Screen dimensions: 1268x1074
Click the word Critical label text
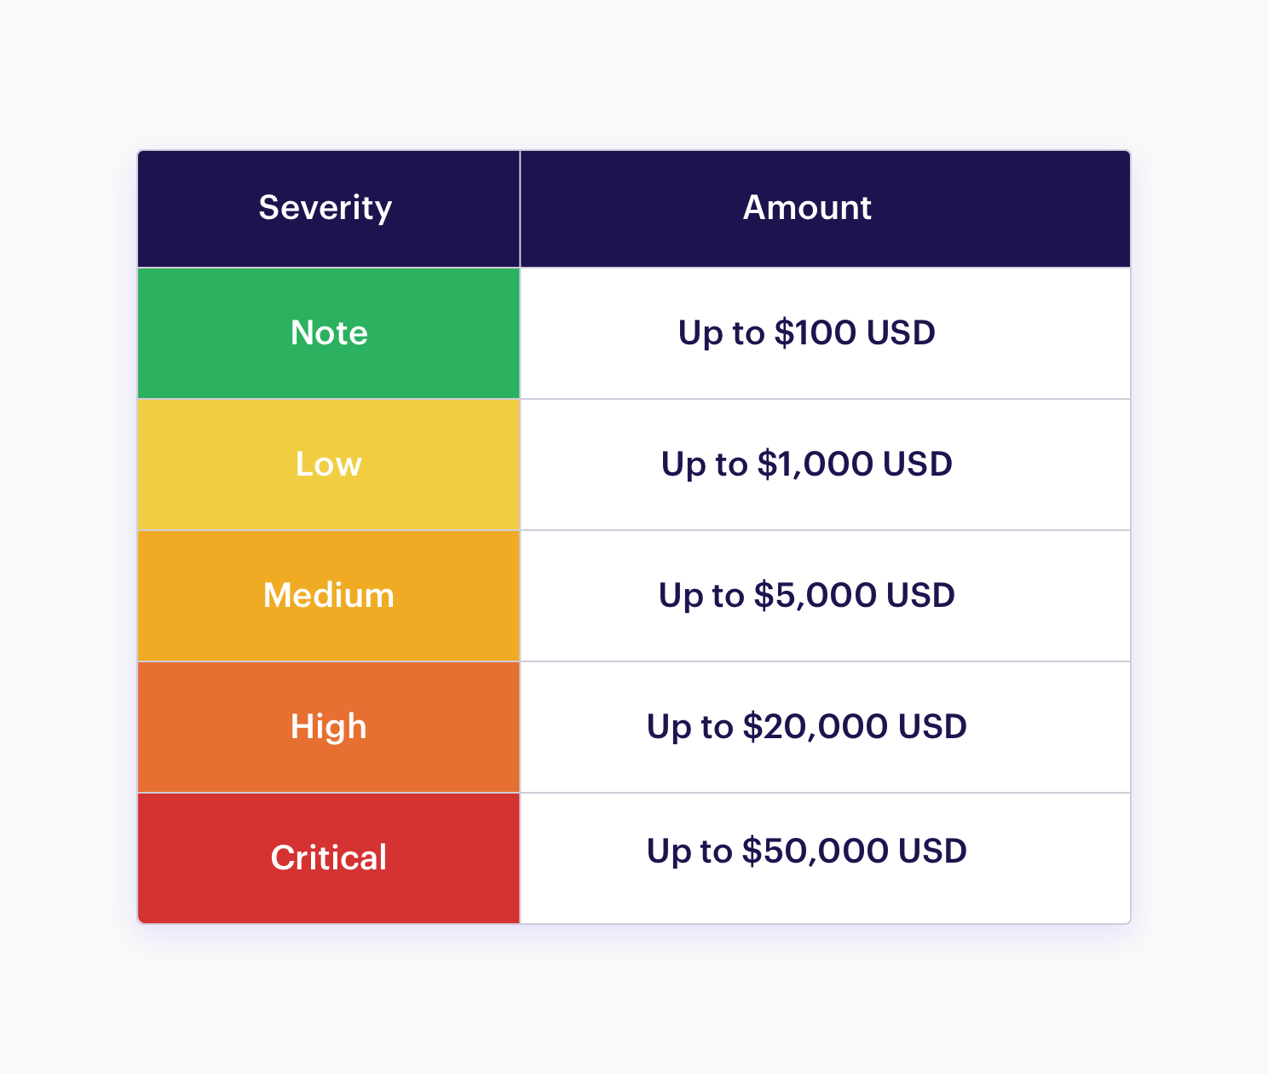[329, 857]
